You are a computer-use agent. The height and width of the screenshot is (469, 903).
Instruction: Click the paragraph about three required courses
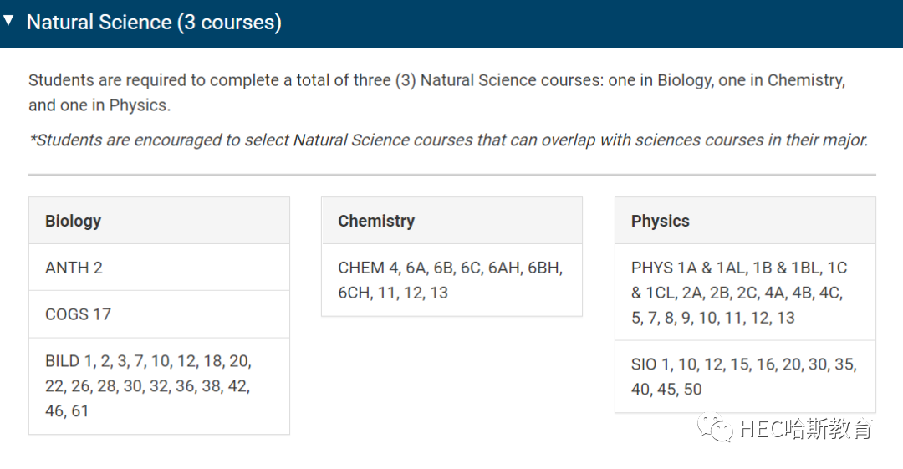437,92
